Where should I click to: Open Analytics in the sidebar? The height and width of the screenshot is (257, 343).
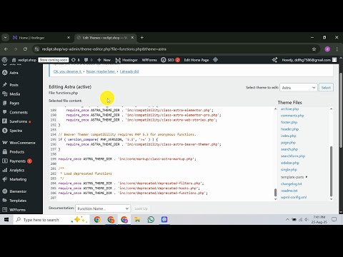tap(17, 170)
